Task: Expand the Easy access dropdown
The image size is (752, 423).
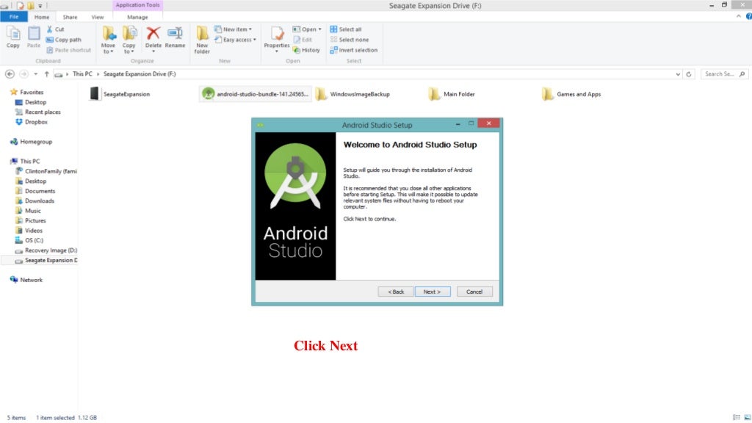Action: (236, 40)
